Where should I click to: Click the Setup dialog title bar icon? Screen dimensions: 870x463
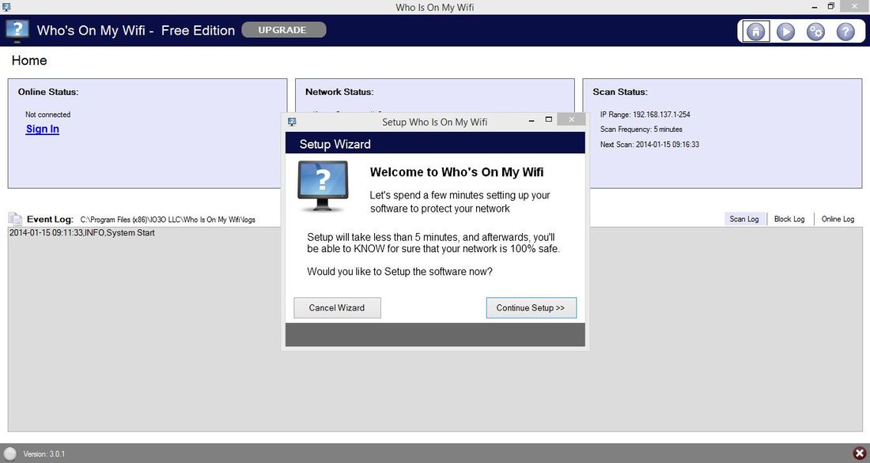coord(292,122)
